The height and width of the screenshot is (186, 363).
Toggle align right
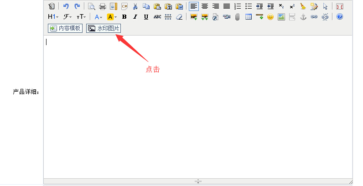point(216,6)
